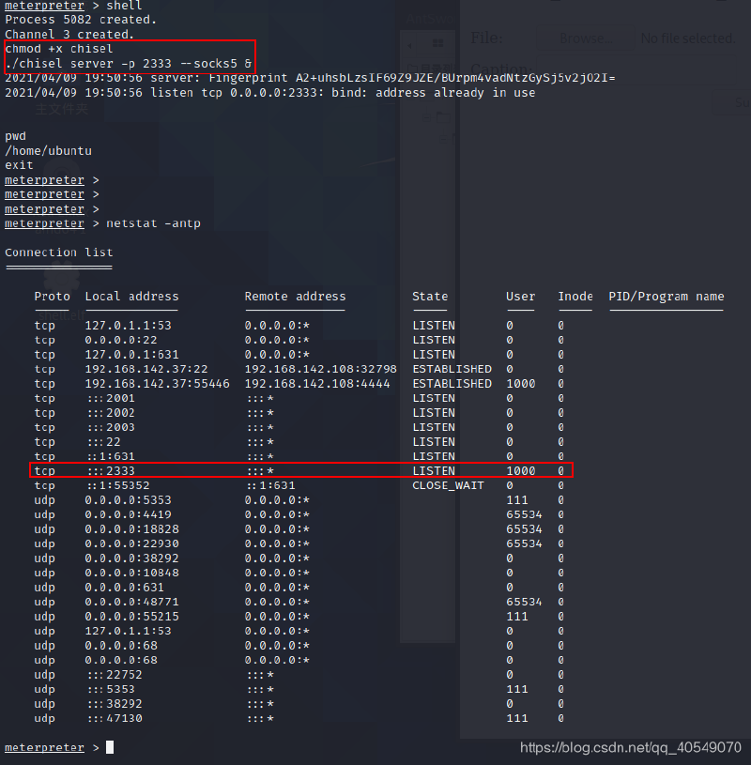Click the 'Process 5082 created.' output line
The height and width of the screenshot is (765, 751).
coord(81,20)
